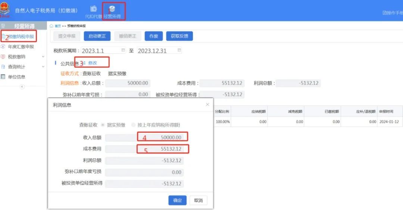Image resolution: width=403 pixels, height=210 pixels.
Task: Click the 收入总额 field in dialog
Action: (x=144, y=138)
